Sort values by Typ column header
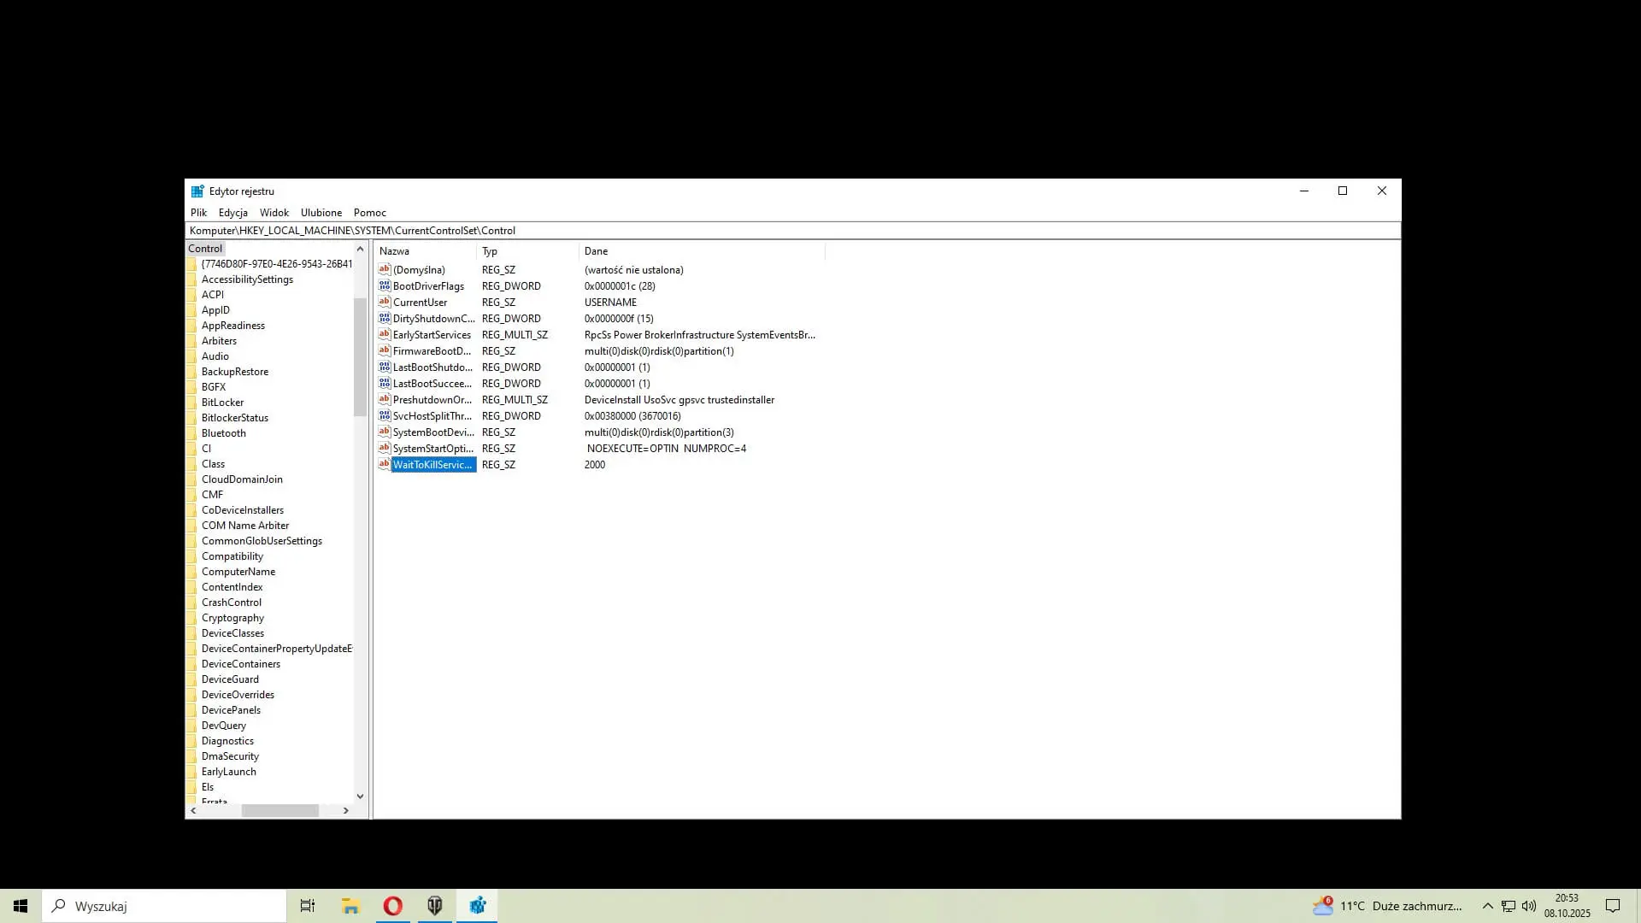1641x923 pixels. pos(526,251)
